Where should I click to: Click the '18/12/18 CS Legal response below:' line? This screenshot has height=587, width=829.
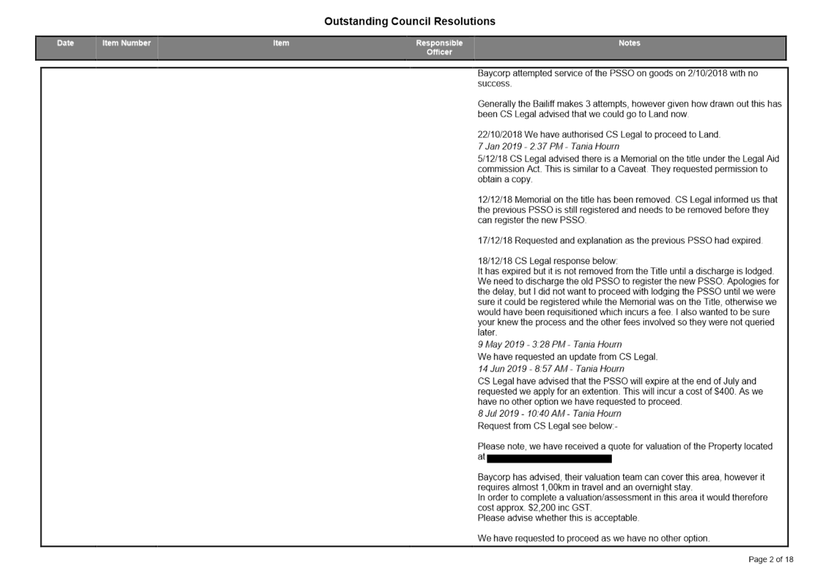(547, 261)
